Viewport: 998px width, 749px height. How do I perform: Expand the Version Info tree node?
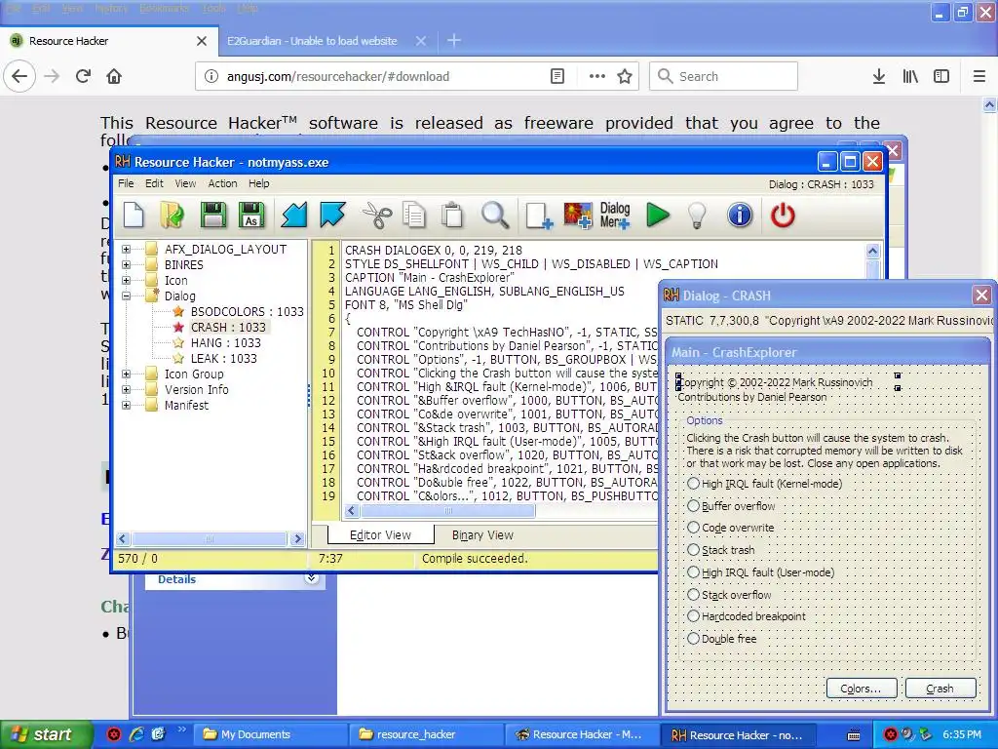[x=126, y=389]
